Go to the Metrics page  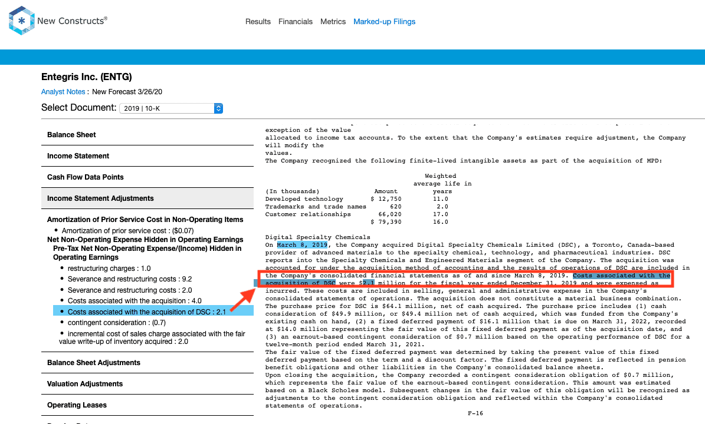coord(333,22)
